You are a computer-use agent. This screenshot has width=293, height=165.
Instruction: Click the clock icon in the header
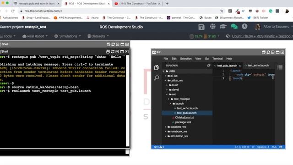click(x=244, y=27)
